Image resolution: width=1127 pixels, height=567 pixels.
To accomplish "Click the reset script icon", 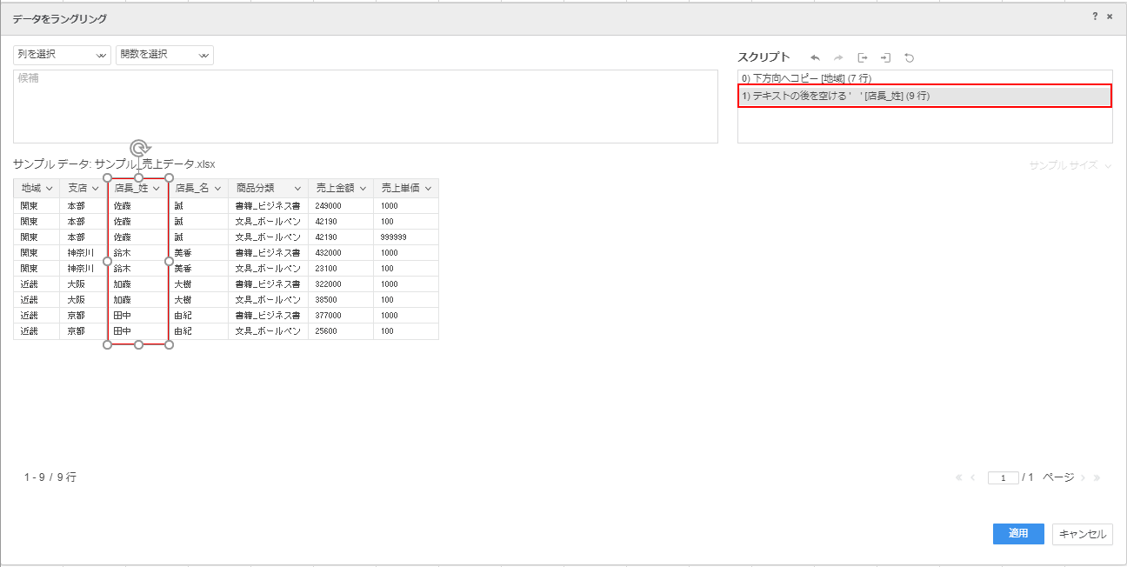I will (910, 57).
